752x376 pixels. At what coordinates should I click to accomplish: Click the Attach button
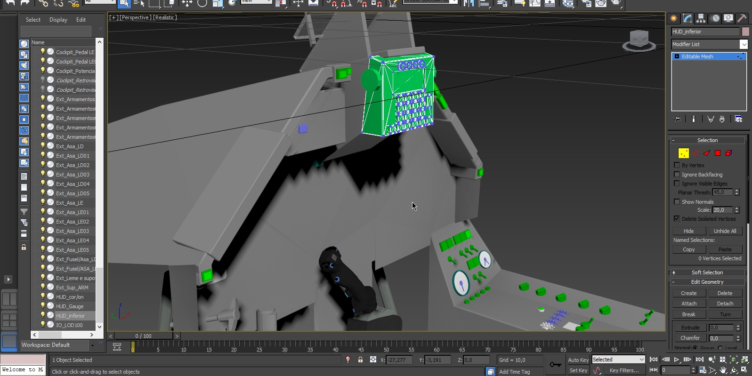coord(689,304)
